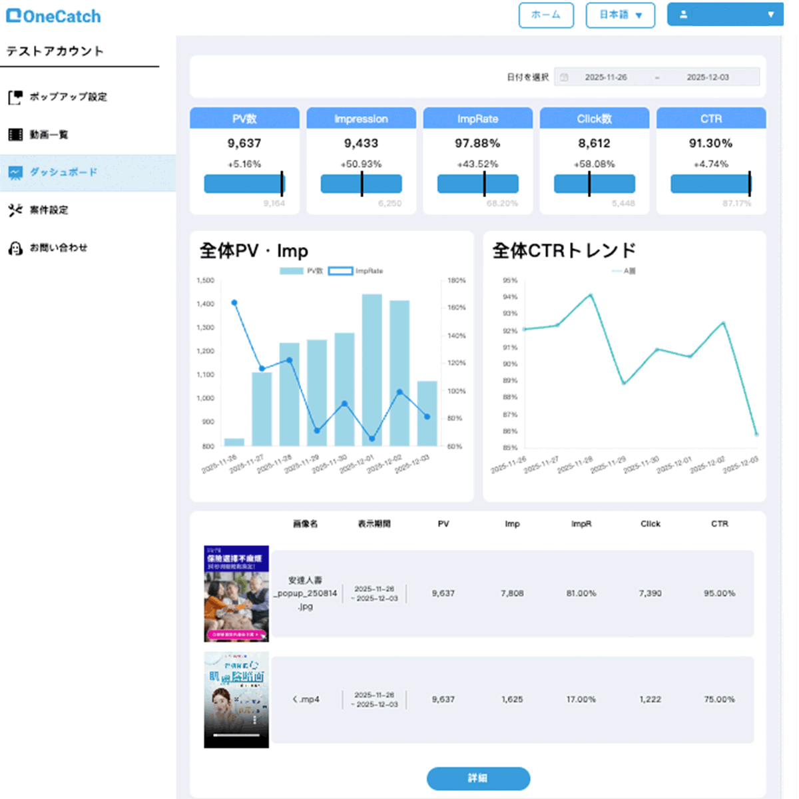Viewport: 799px width, 799px height.
Task: Click the project settings tools icon
Action: tap(15, 210)
